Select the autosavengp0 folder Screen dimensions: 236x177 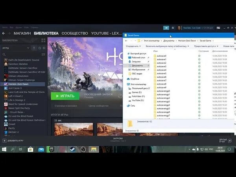coord(163,91)
